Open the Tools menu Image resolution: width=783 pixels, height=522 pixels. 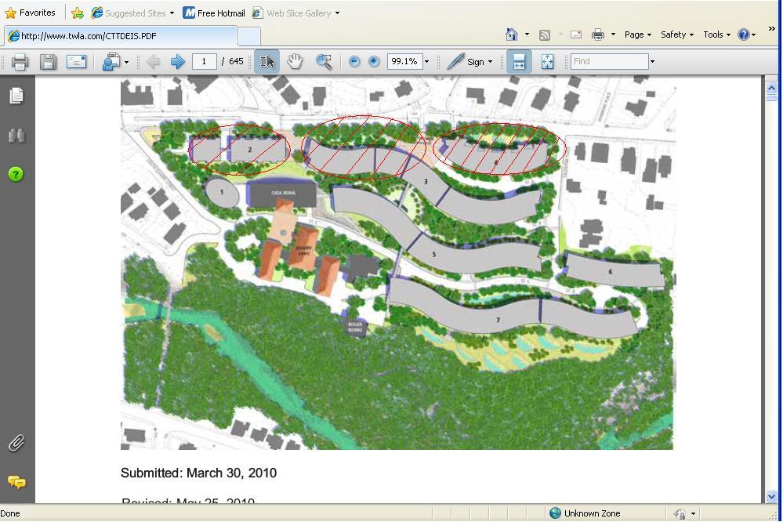(x=716, y=34)
